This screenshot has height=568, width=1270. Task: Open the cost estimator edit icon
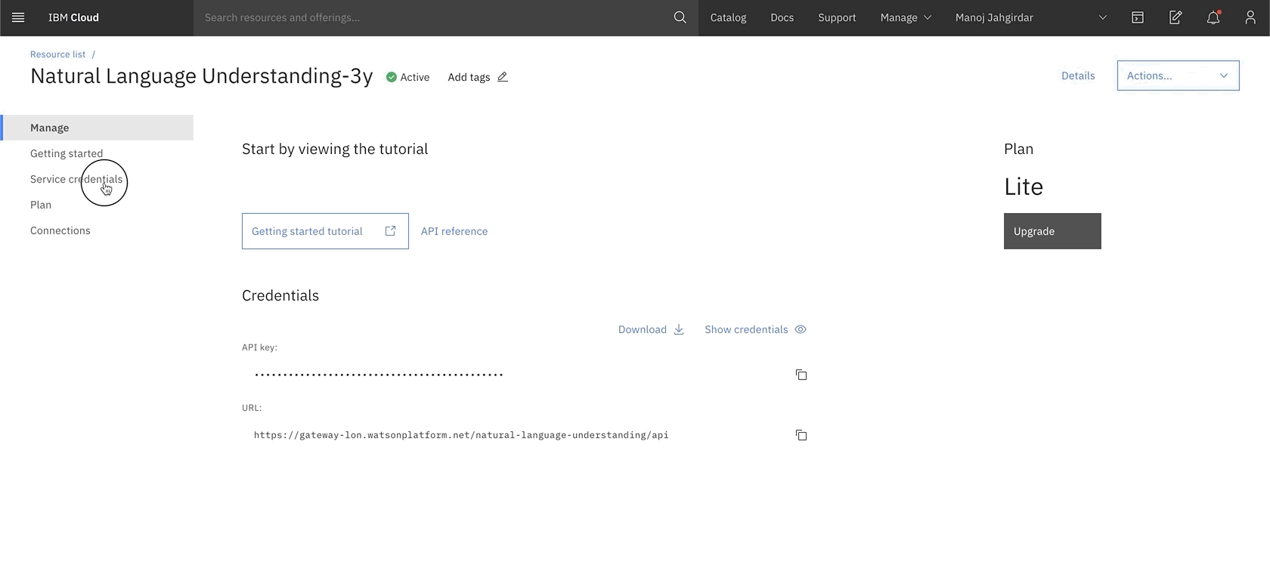pyautogui.click(x=1175, y=17)
